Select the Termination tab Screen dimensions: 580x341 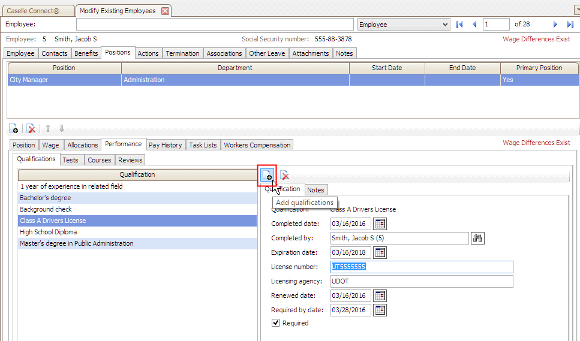[182, 53]
